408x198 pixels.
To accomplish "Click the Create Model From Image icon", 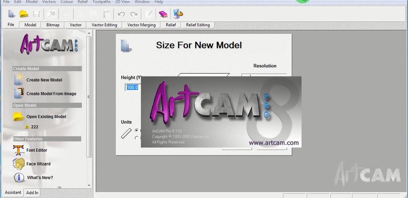I will click(x=19, y=93).
